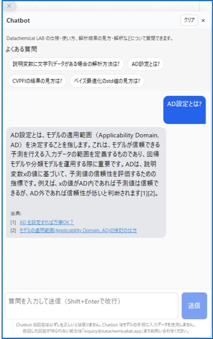Click the gray chatbot answer bubble text
This screenshot has height=339, width=213.
[x=85, y=164]
